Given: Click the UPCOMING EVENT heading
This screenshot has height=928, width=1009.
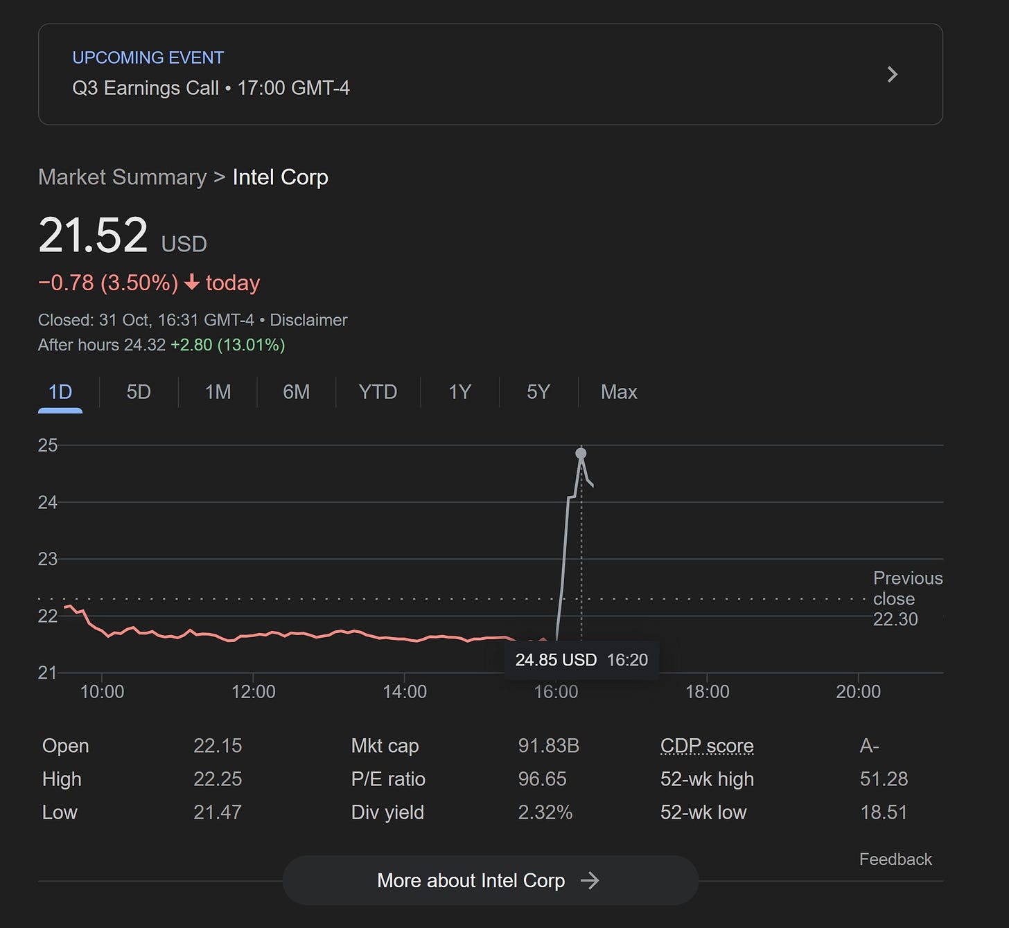Looking at the screenshot, I should (148, 57).
